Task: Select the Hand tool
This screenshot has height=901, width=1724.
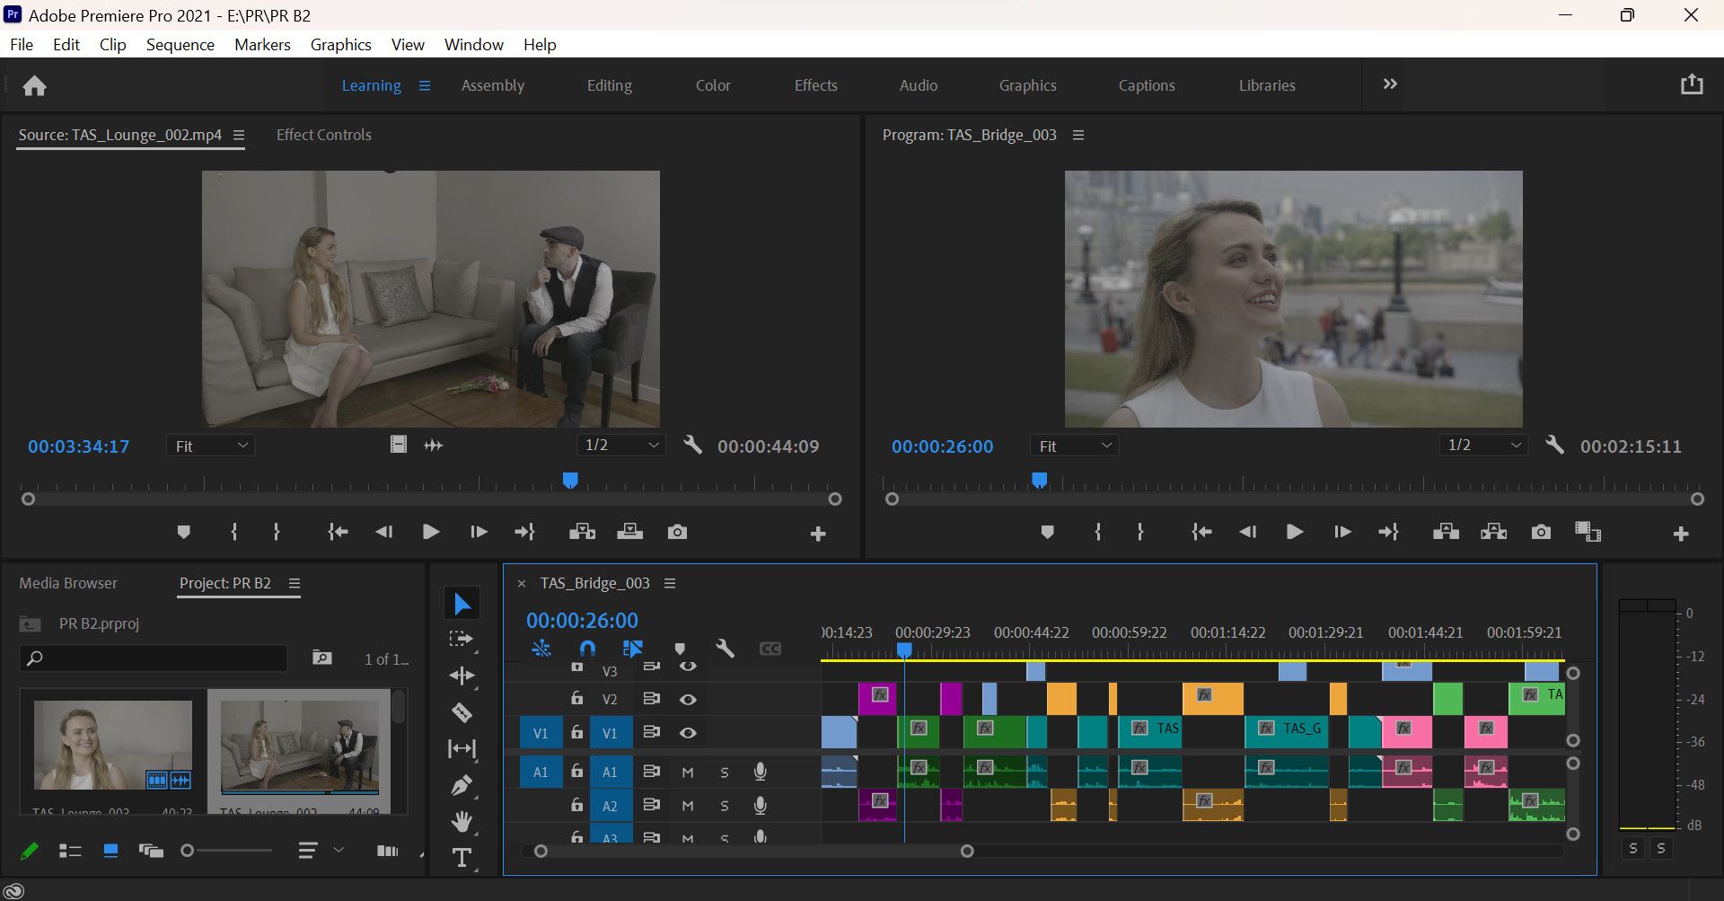Action: [462, 821]
